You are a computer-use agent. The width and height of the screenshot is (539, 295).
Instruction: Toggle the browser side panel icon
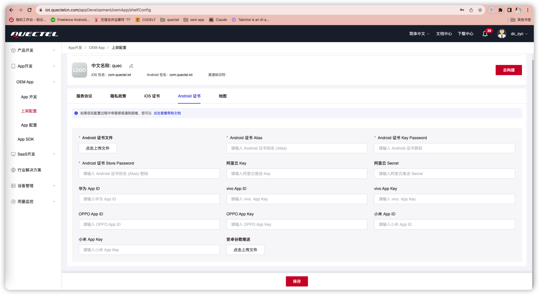[509, 10]
